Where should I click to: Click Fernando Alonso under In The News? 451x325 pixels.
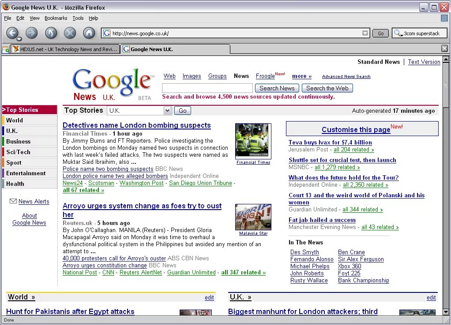(312, 259)
